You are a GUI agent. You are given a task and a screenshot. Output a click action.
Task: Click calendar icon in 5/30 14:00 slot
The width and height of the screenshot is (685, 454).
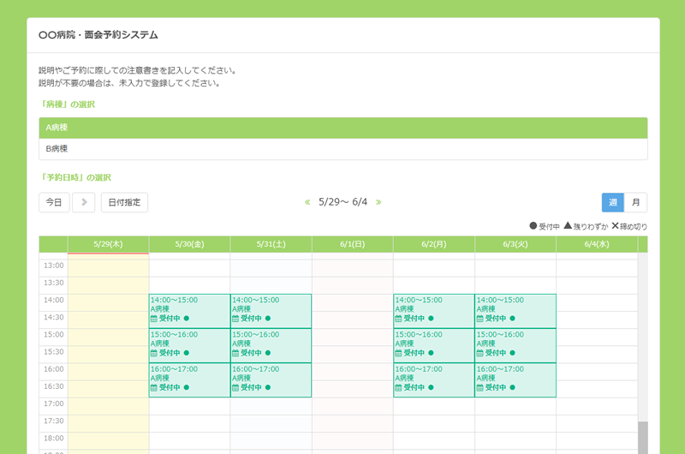click(154, 319)
